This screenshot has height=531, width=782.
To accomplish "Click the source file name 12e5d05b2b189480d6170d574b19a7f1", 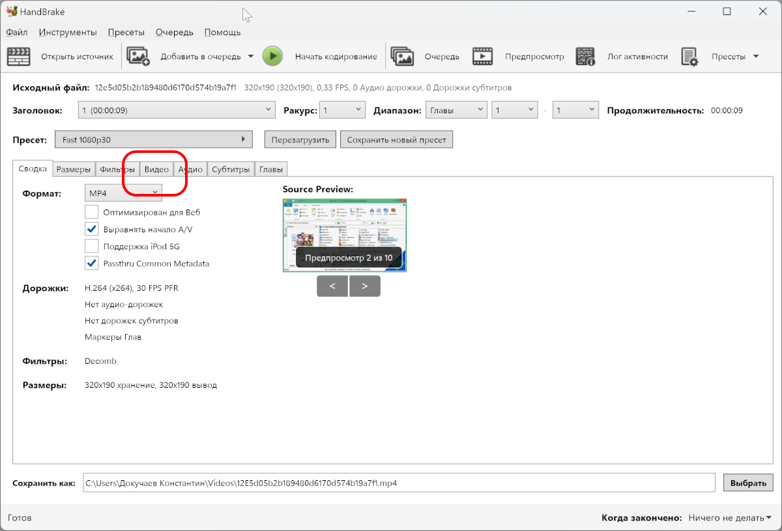I will 166,87.
